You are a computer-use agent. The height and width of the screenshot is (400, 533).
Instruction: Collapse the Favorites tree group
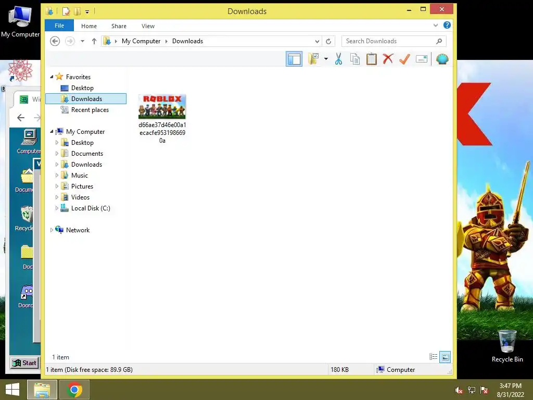[52, 77]
